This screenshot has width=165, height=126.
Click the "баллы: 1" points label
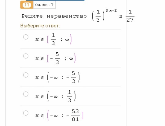(44, 5)
